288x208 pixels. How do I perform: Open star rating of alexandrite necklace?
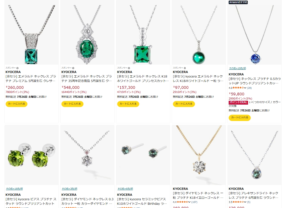point(238,202)
